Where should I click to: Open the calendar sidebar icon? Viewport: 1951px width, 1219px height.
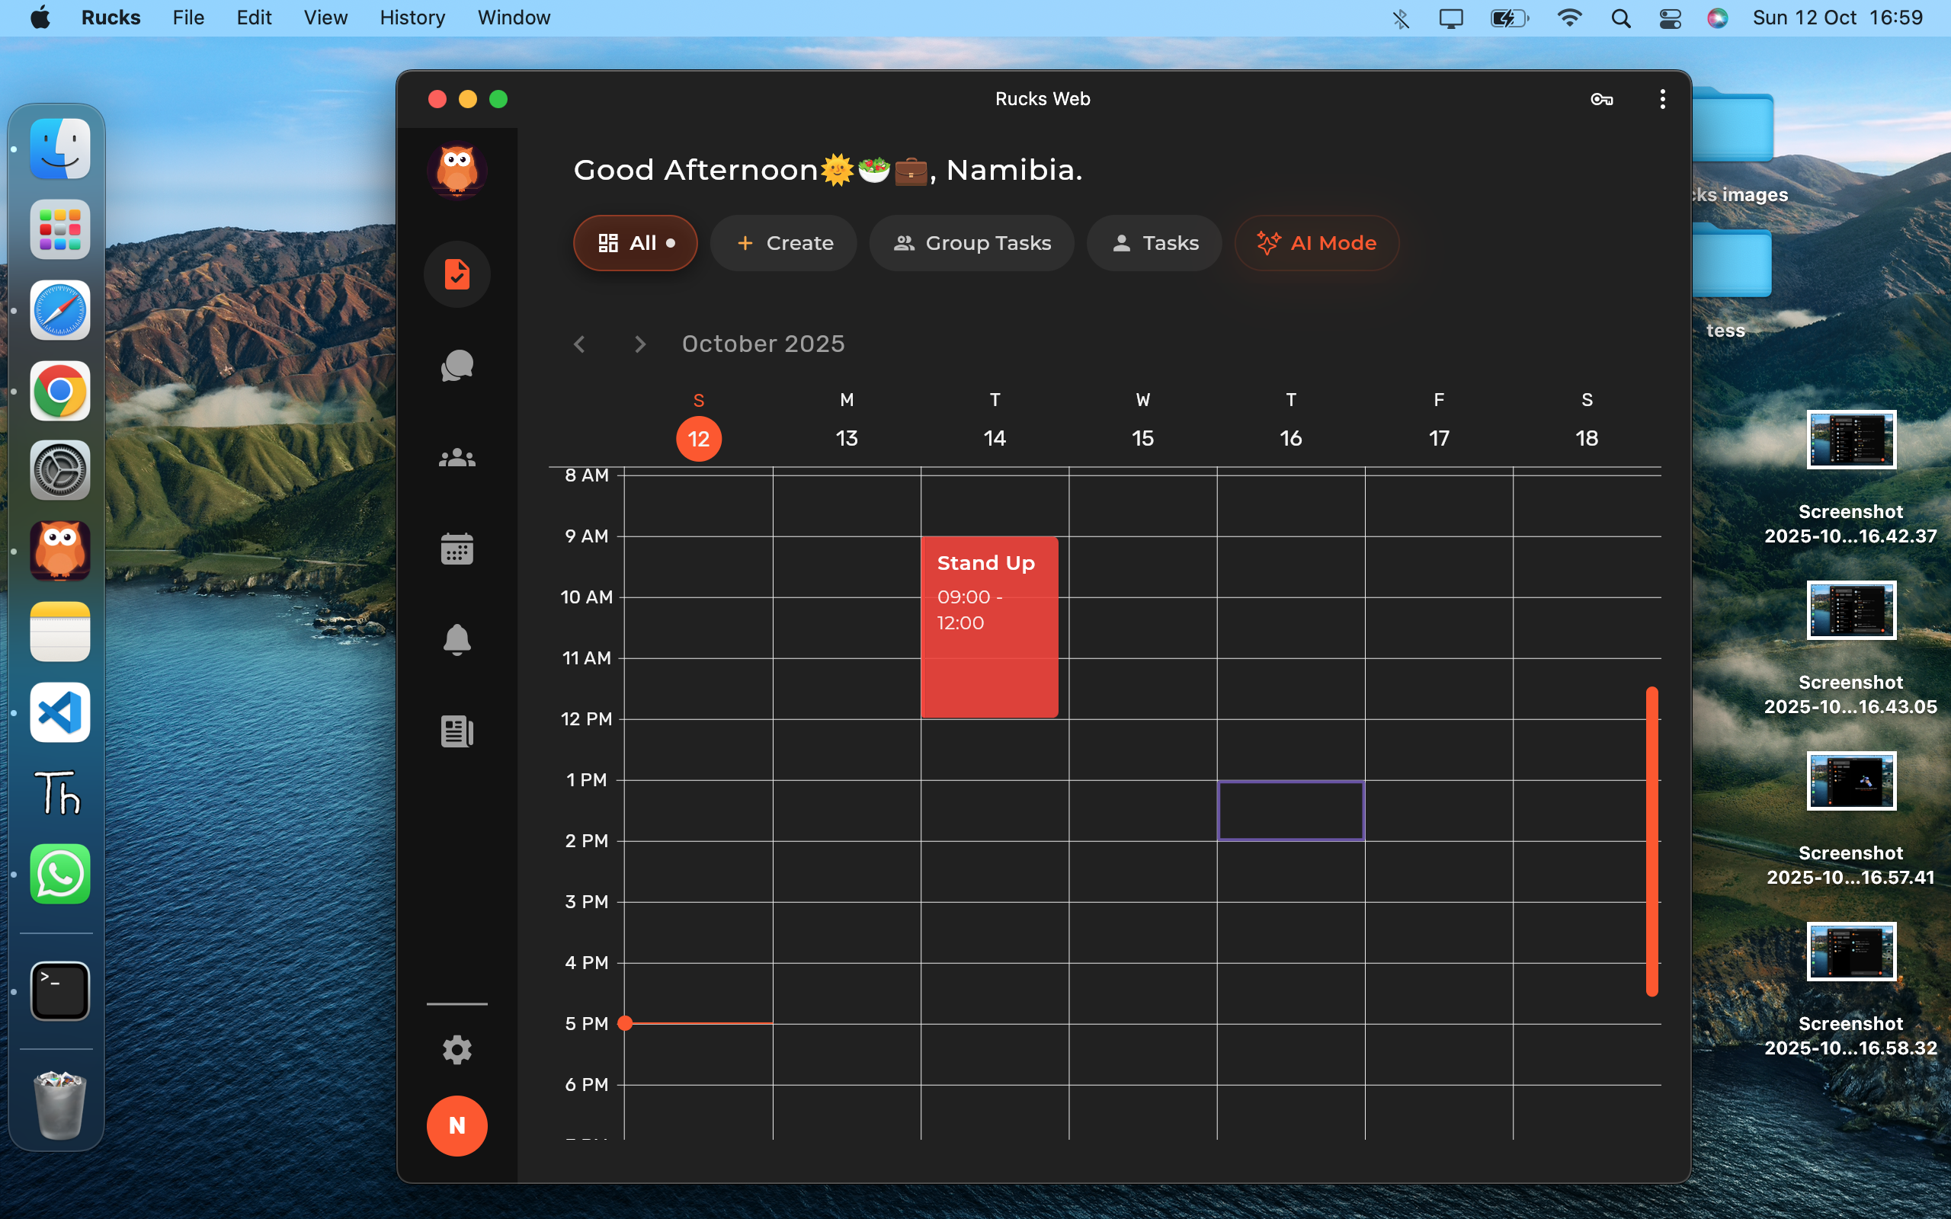(x=457, y=549)
